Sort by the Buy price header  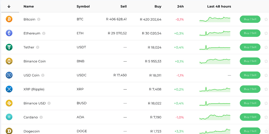(158, 6)
